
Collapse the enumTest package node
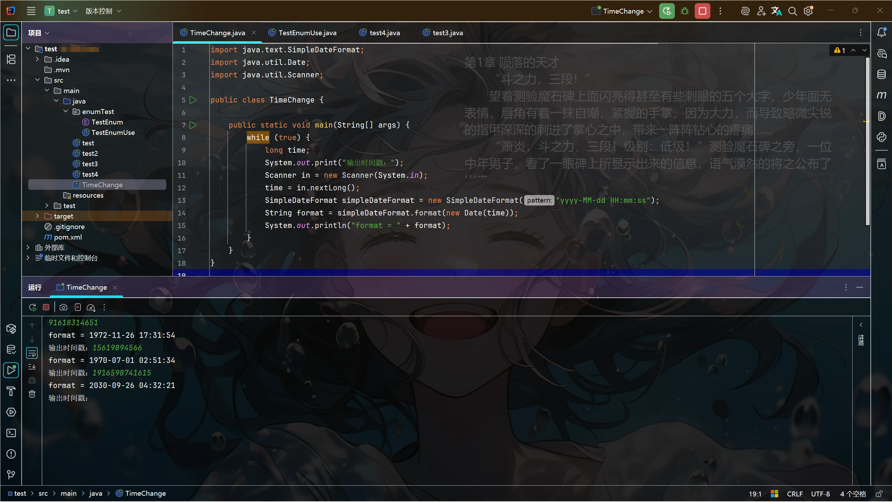point(66,112)
